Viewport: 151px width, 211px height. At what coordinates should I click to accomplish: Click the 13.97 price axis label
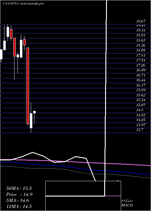(x=141, y=125)
